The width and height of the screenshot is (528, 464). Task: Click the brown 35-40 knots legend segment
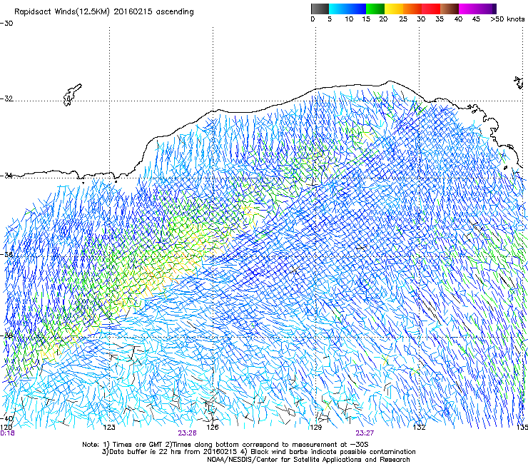(450, 9)
